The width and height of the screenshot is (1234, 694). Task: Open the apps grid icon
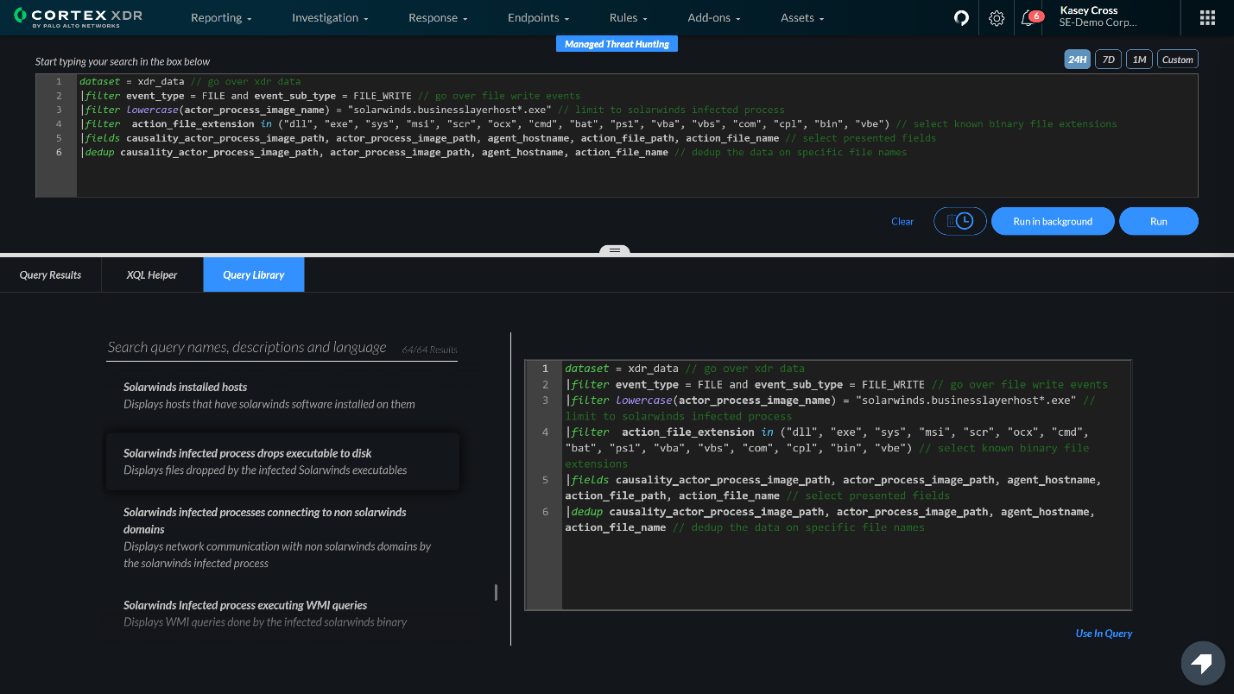pos(1208,18)
